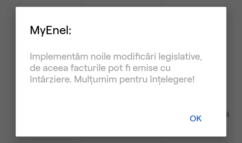Click the MyEnel: dialog title
The image size is (242, 143).
click(50, 31)
